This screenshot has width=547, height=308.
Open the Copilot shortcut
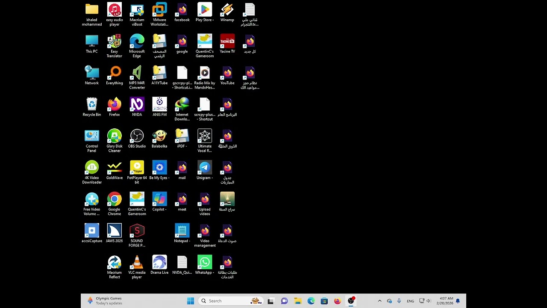tap(159, 202)
